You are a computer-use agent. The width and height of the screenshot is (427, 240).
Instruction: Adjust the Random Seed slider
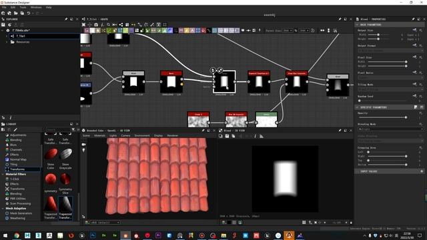[x=382, y=101]
